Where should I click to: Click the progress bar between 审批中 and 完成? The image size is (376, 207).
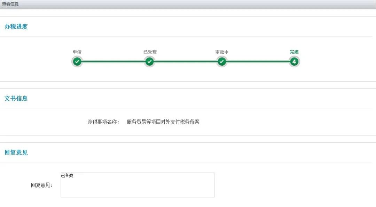258,62
